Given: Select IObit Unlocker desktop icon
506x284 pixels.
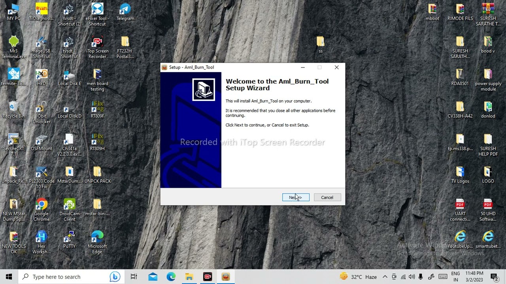Looking at the screenshot, I should [x=42, y=112].
